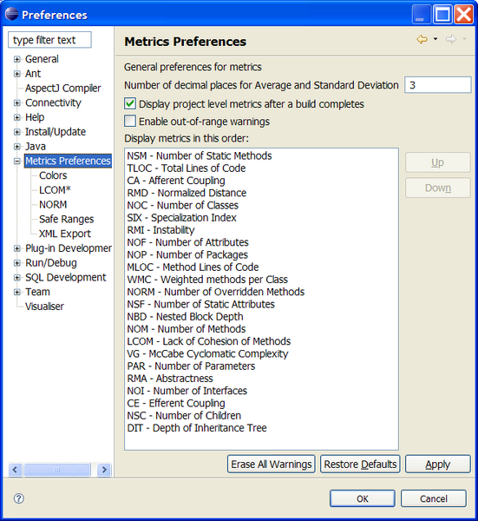Click Erase All Warnings button
This screenshot has width=478, height=521.
[x=272, y=464]
